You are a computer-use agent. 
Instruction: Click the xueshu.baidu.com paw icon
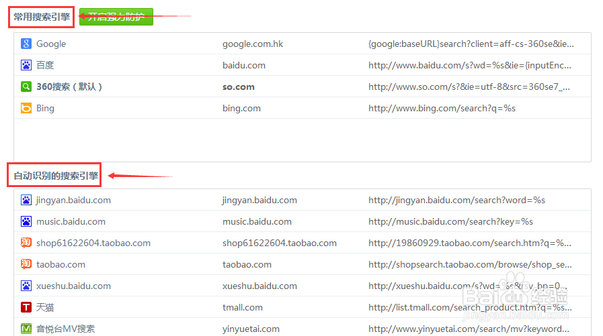(26, 286)
